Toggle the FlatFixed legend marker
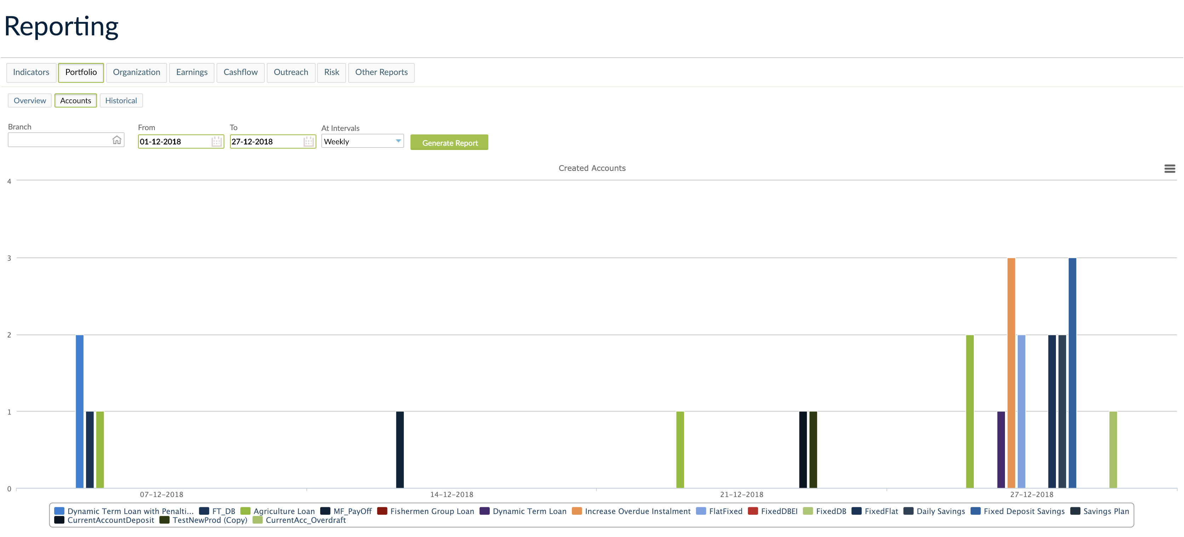This screenshot has height=537, width=1184. (x=701, y=511)
